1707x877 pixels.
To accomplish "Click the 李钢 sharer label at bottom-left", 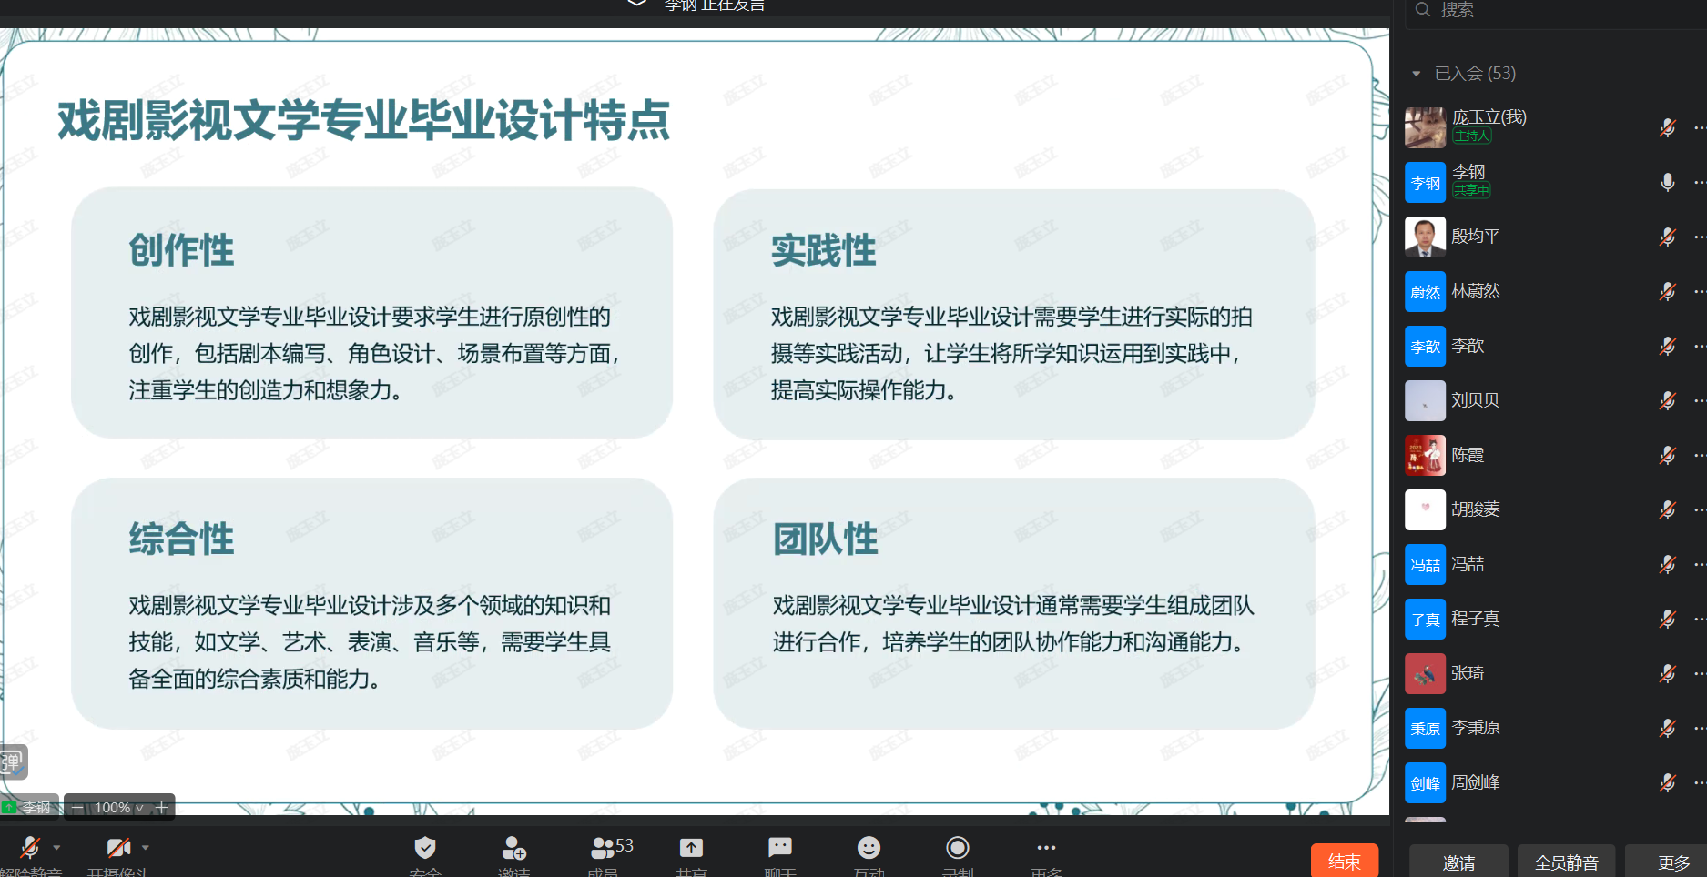I will tap(29, 808).
